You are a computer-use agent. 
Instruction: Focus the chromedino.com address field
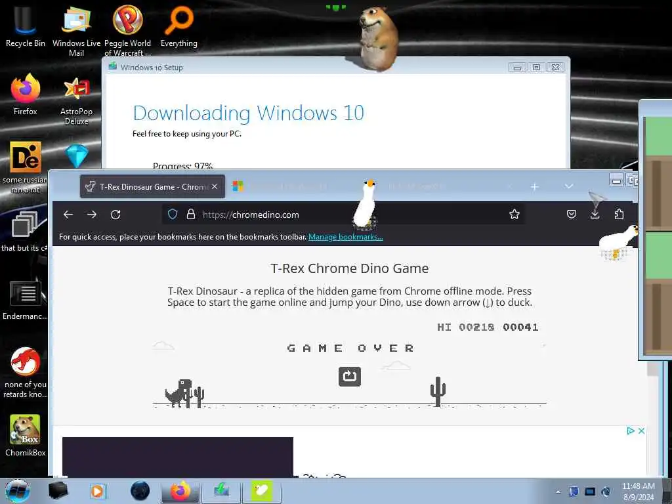click(x=343, y=215)
